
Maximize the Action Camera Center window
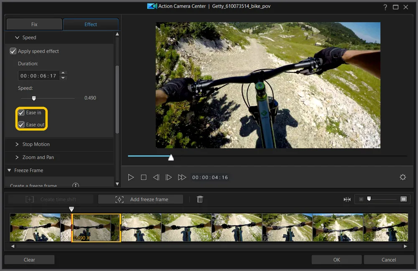[395, 7]
